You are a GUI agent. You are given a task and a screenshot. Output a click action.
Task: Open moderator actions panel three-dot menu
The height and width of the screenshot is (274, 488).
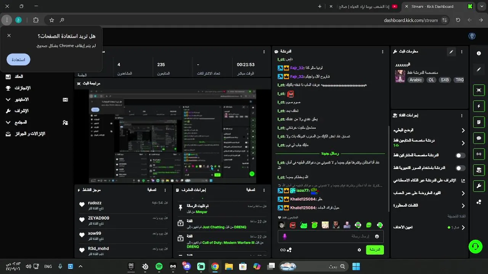coord(264,190)
